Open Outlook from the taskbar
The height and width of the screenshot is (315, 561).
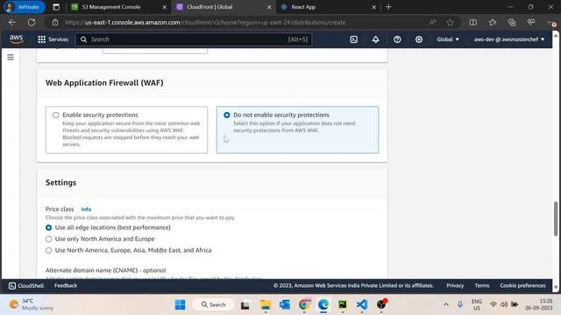point(285,304)
